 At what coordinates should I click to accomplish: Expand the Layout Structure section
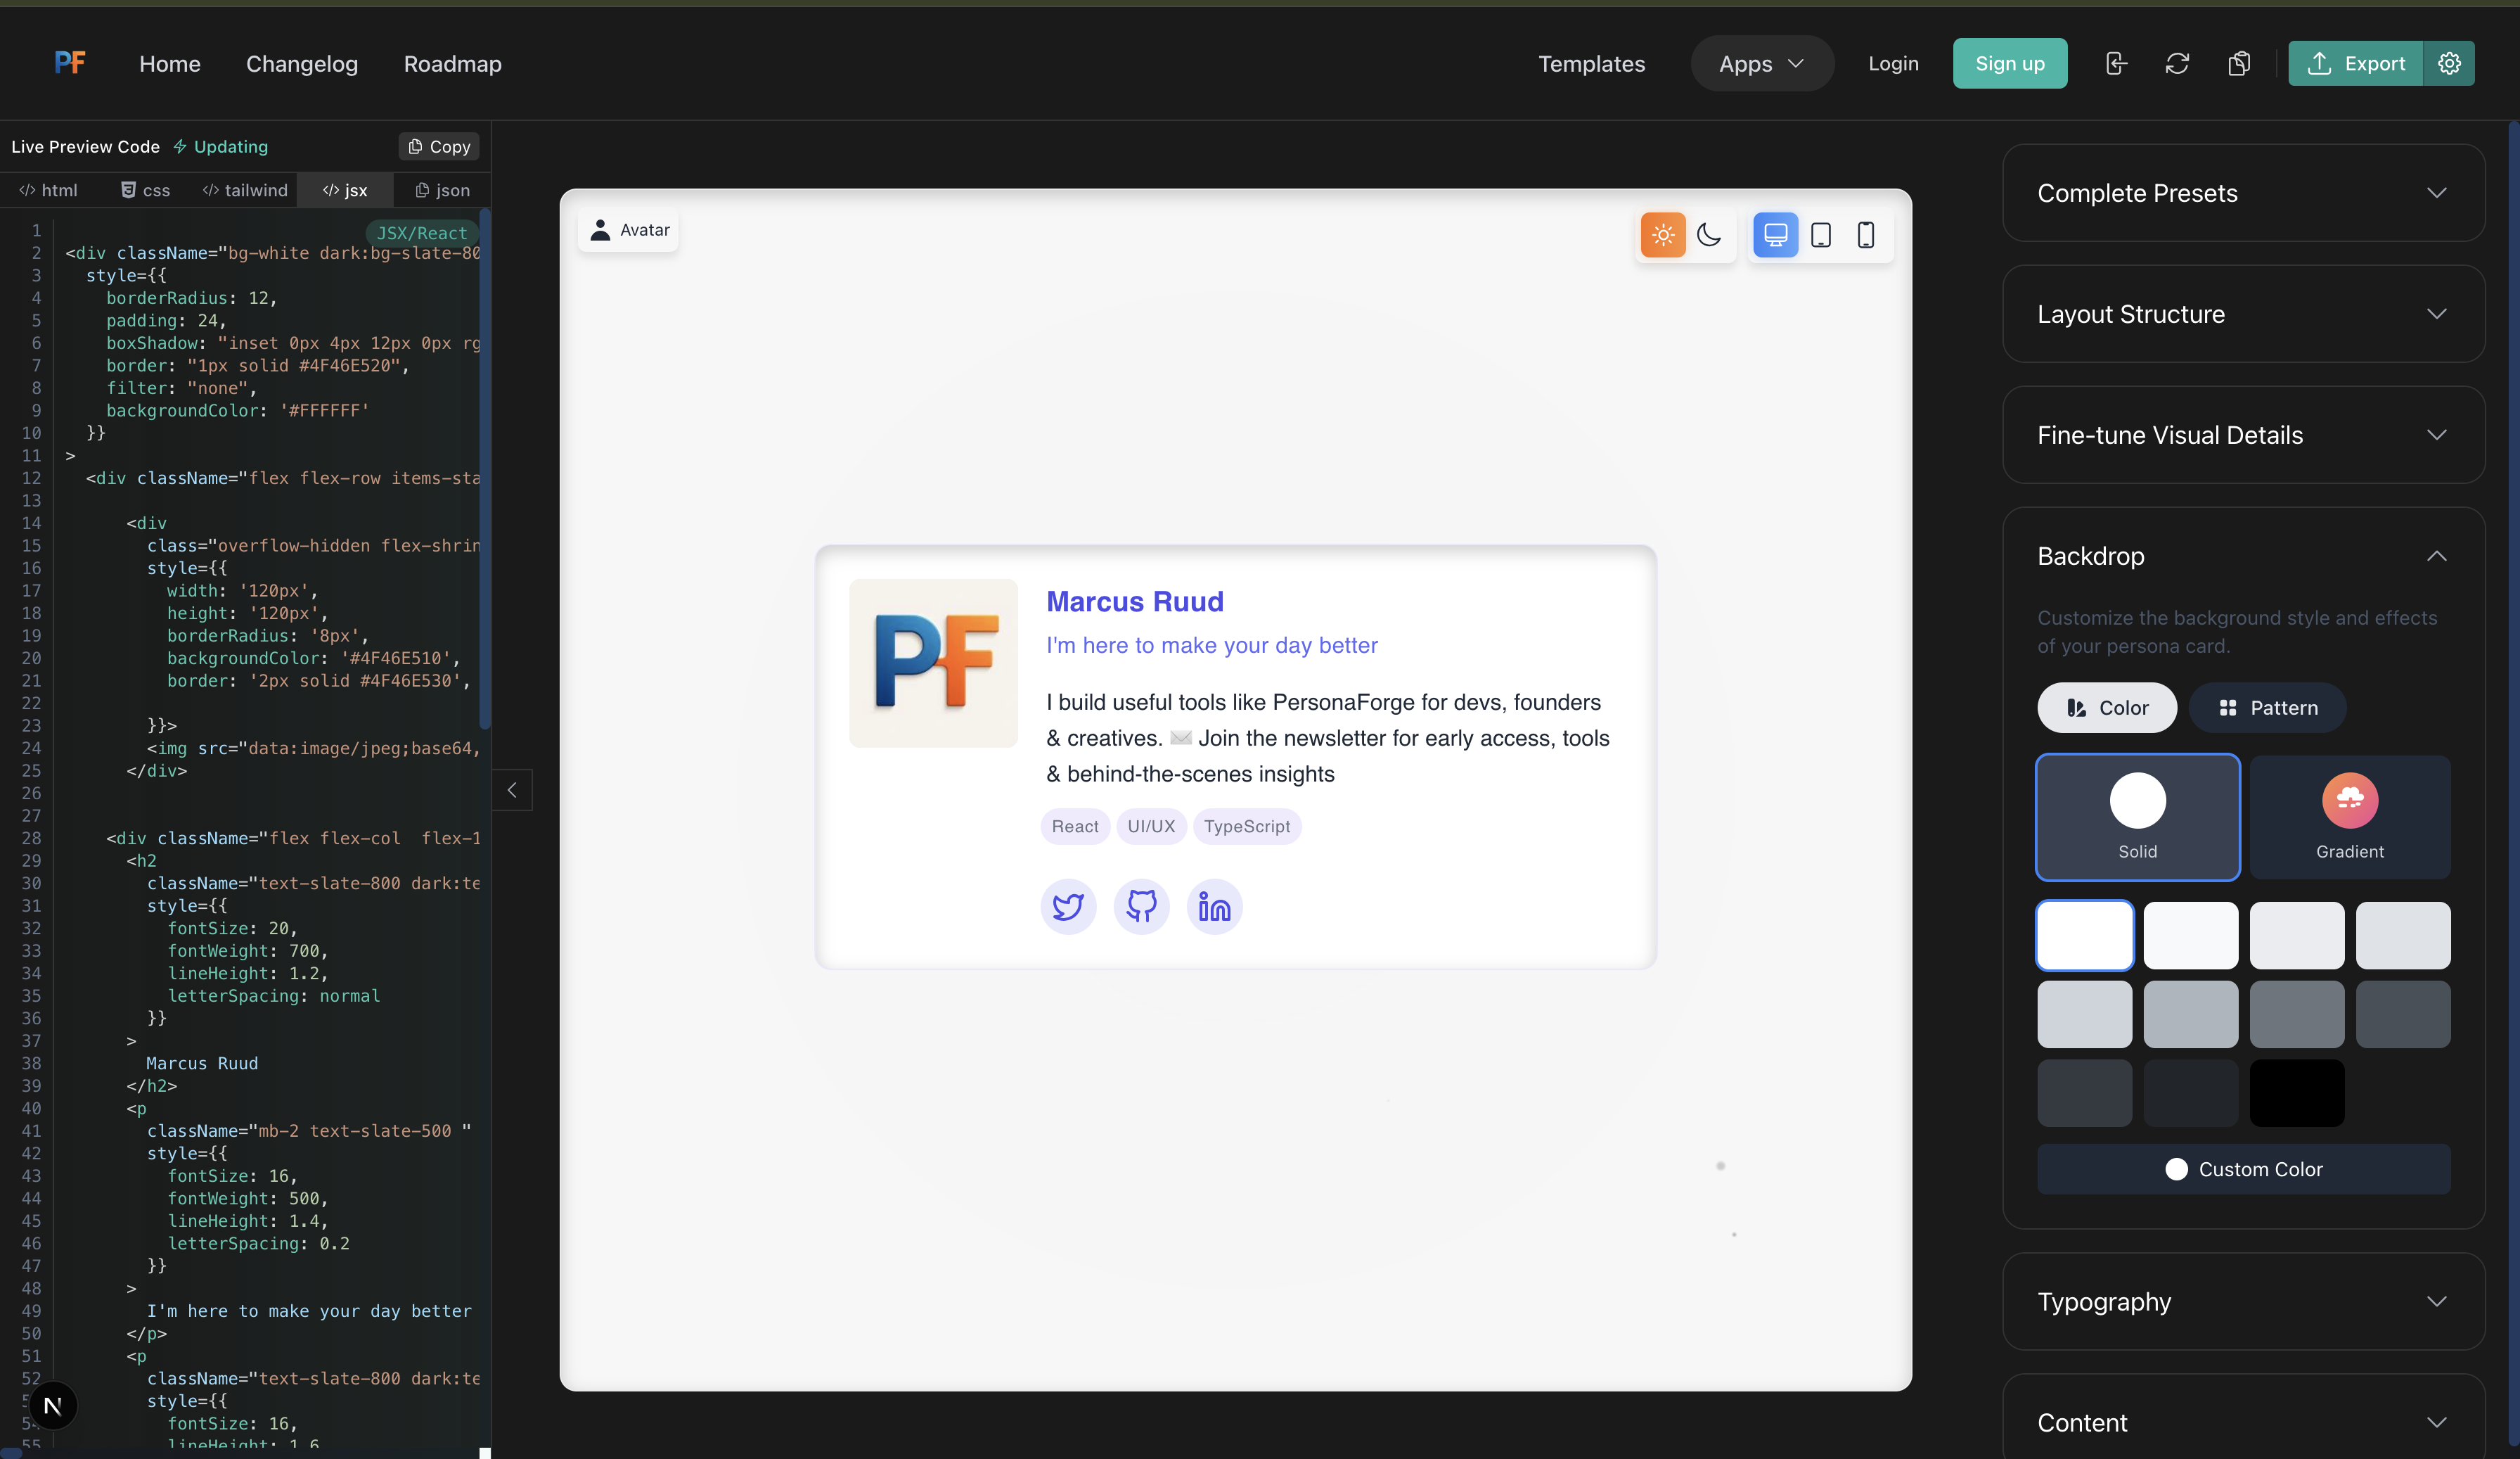[2243, 314]
